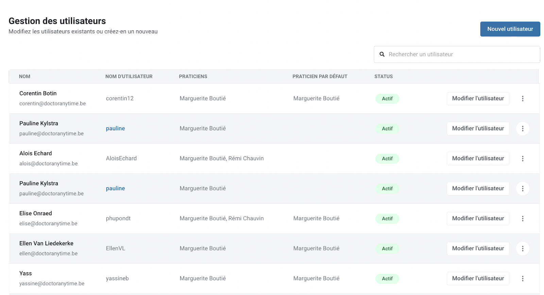Edit user Alois Echard

[x=478, y=159]
